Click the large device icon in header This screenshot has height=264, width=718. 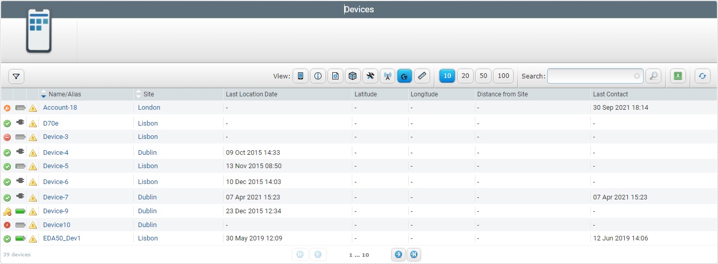pos(39,31)
